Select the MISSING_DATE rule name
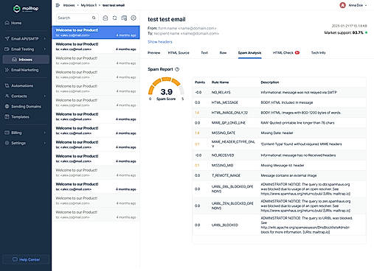Image resolution: width=374 pixels, height=271 pixels. tap(224, 133)
